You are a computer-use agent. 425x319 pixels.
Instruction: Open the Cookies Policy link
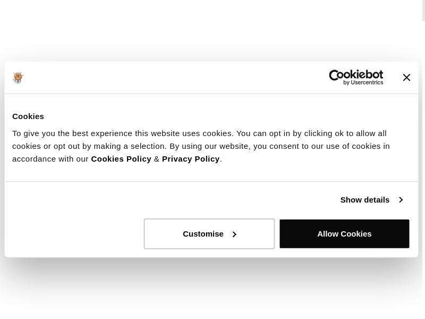click(121, 159)
